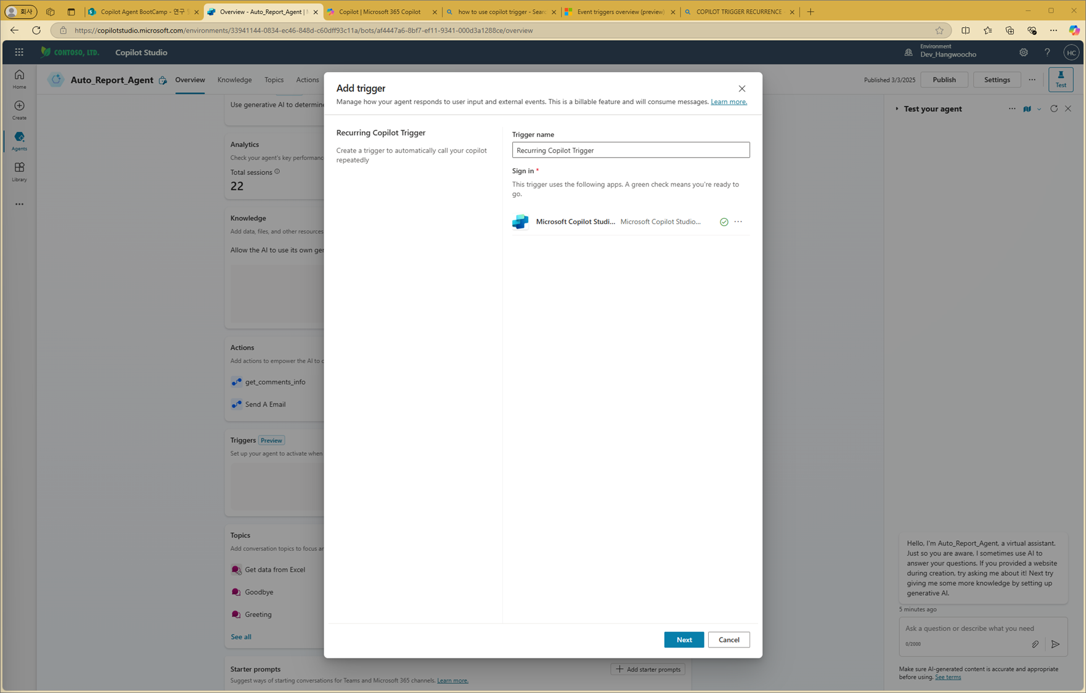
Task: Open more options ellipsis next to Settings
Action: point(1032,79)
